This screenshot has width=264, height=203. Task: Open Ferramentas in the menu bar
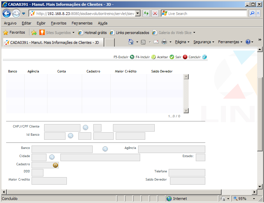point(82,23)
